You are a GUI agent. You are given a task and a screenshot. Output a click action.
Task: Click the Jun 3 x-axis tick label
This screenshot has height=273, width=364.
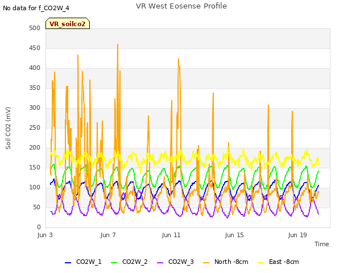pyautogui.click(x=45, y=235)
